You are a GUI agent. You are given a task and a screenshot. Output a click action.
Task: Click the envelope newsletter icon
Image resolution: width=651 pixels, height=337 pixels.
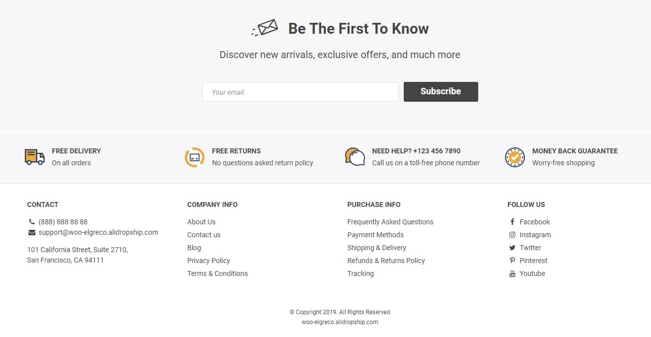coord(265,28)
